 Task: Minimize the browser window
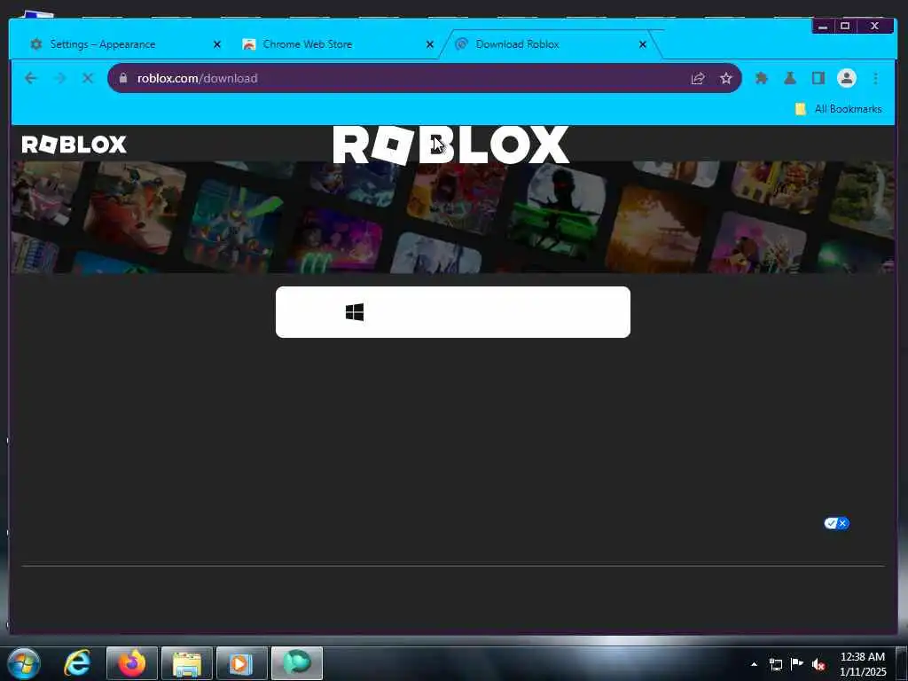(823, 26)
